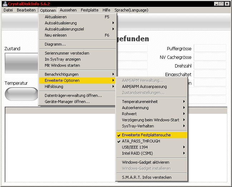232x187 pixels.
Task: Enable Mit Windows starten option
Action: click(77, 65)
